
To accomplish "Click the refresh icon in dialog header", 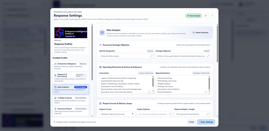I will [206, 16].
